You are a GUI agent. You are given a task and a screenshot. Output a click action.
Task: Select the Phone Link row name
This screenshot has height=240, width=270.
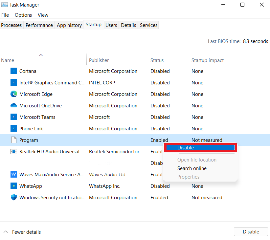pyautogui.click(x=31, y=129)
